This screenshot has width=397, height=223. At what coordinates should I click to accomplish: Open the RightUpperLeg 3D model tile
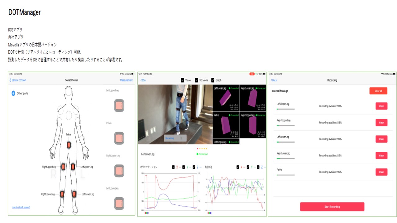coord(253,125)
